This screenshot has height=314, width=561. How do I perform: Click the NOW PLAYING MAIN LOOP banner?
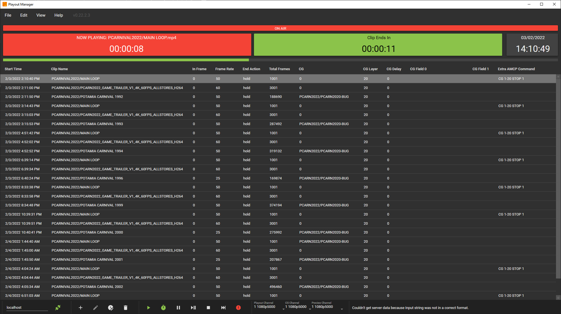[x=127, y=44]
